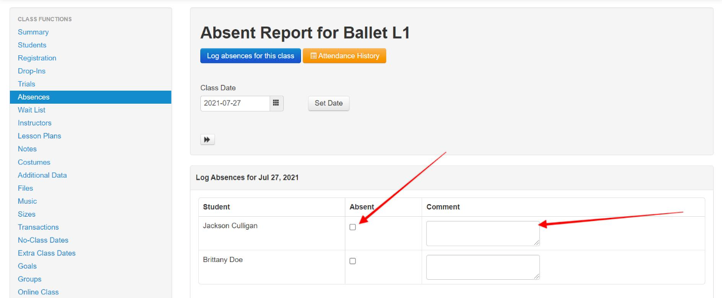Click the Student column header

[216, 207]
